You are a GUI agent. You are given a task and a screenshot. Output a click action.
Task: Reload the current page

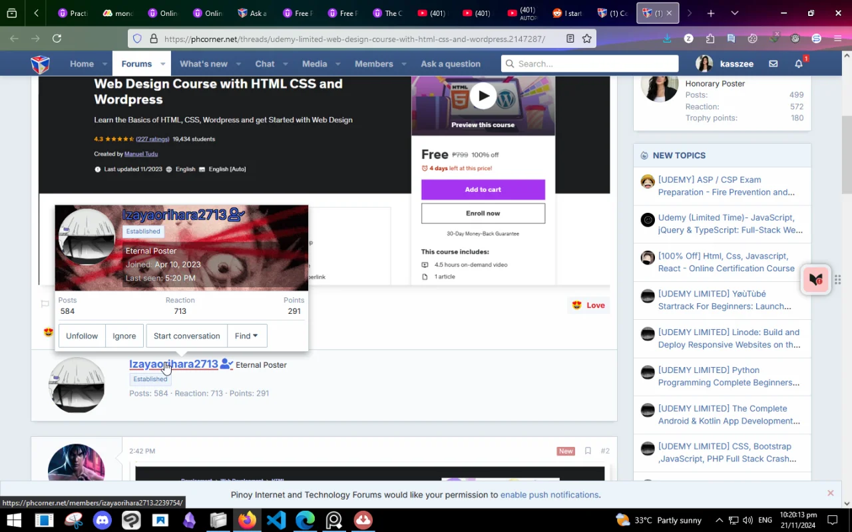tap(57, 39)
